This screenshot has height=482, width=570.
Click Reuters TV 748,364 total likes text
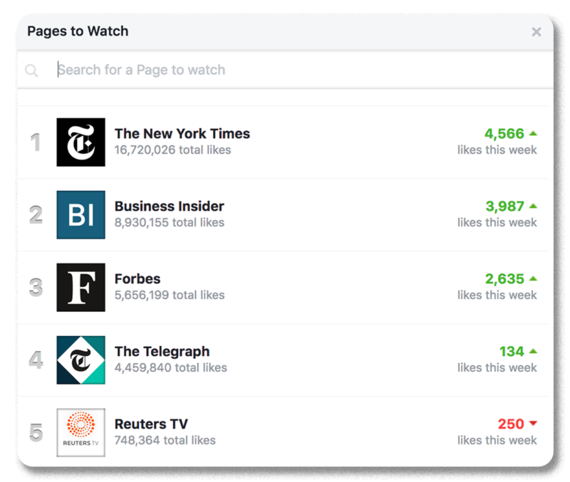165,440
